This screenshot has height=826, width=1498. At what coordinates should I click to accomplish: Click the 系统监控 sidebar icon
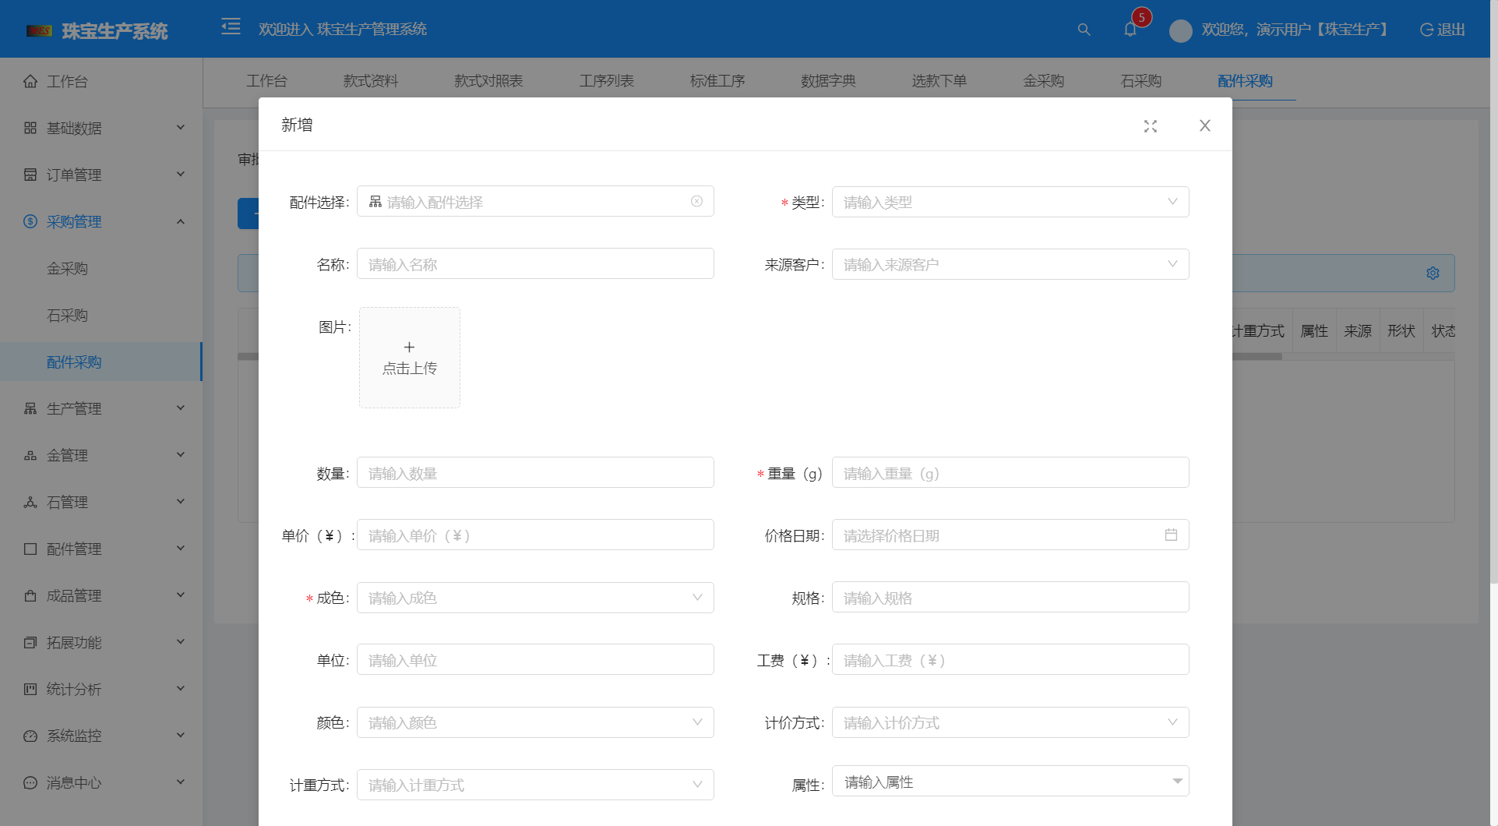(30, 736)
